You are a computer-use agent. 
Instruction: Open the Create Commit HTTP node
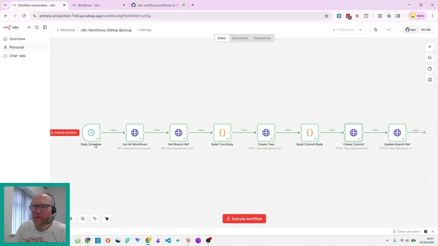click(353, 133)
